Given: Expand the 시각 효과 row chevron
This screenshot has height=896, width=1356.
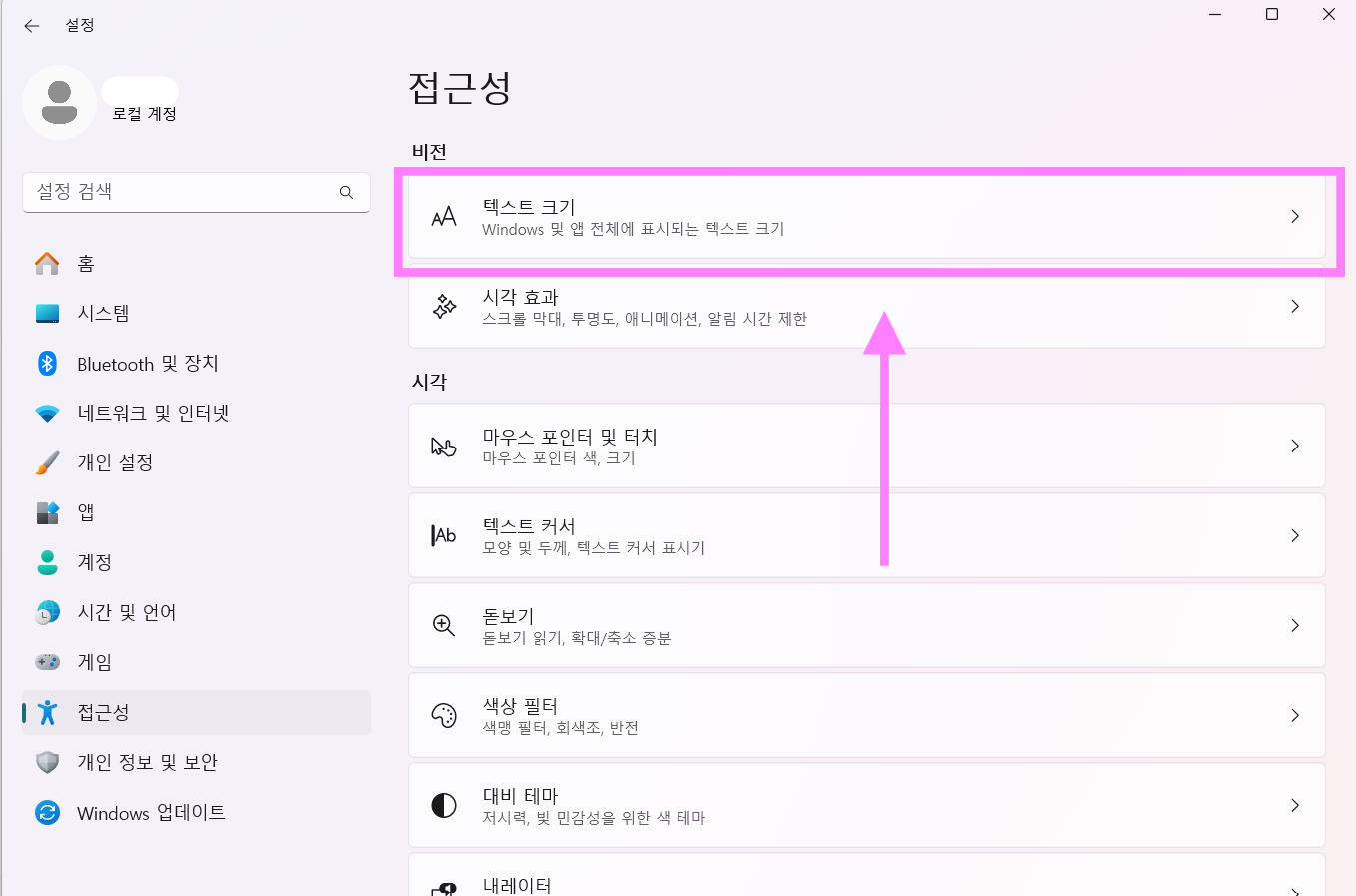Looking at the screenshot, I should 1295,306.
